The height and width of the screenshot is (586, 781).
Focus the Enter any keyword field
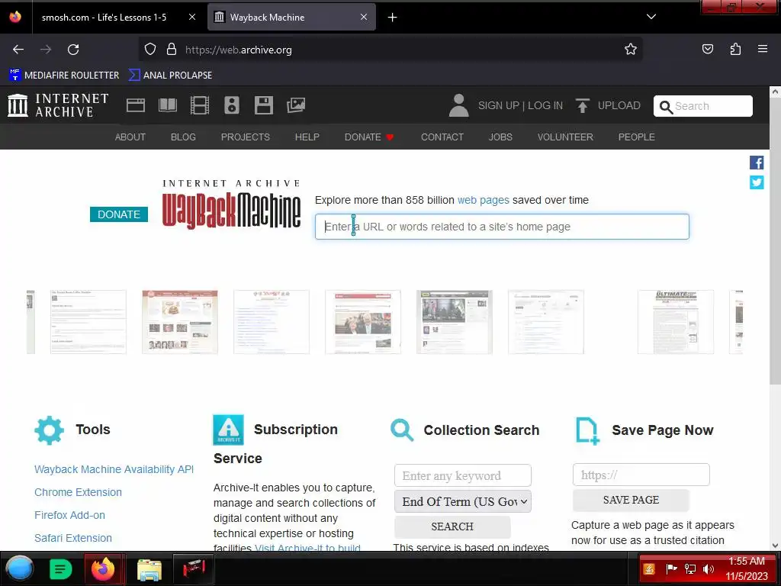click(463, 475)
